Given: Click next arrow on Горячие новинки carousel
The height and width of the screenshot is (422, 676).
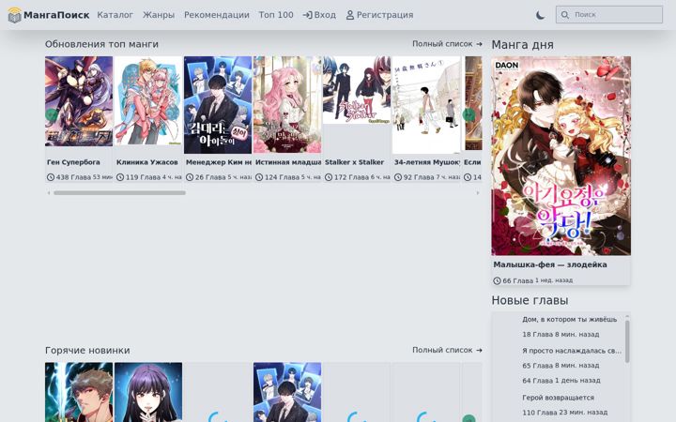Looking at the screenshot, I should (469, 418).
